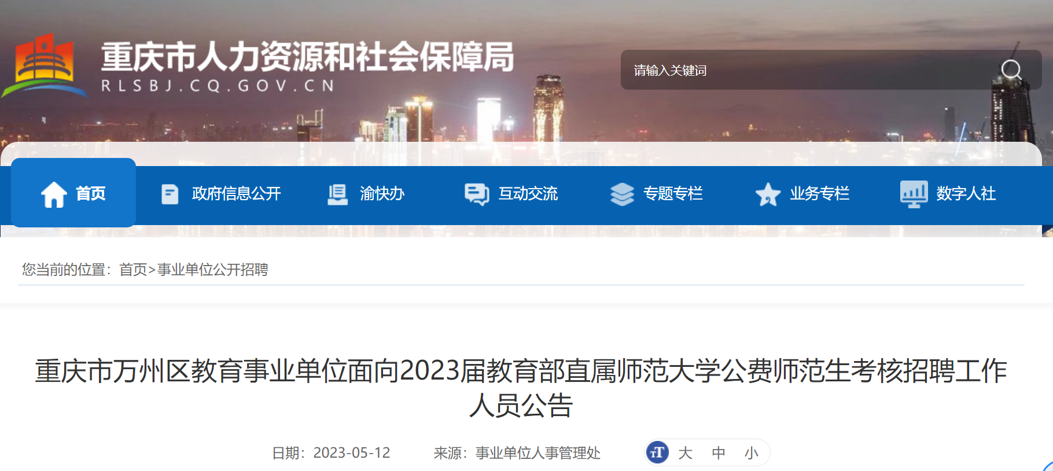Click the 数字人社 chart monitor icon
Viewport: 1053px width, 471px height.
pos(914,194)
